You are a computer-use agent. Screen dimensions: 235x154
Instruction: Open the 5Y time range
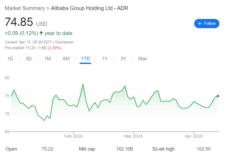124,59
